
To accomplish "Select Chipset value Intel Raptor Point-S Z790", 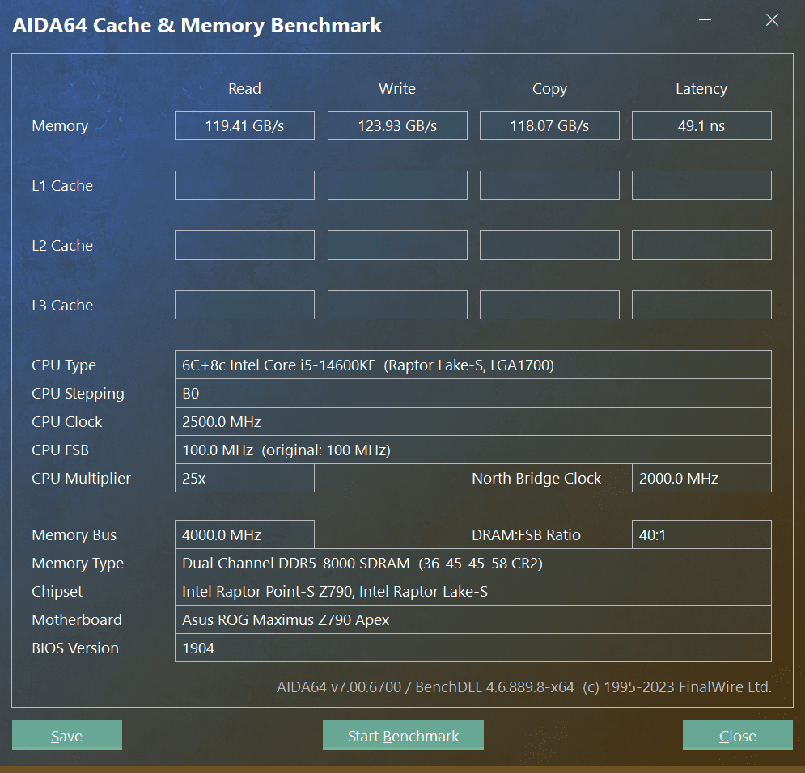I will tap(472, 591).
